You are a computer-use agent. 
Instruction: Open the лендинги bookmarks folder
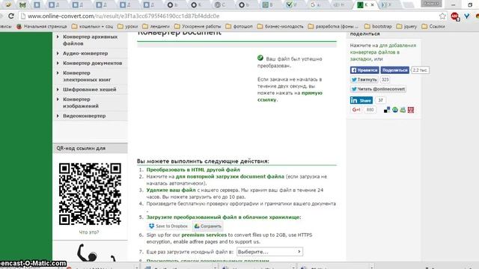pos(156,27)
